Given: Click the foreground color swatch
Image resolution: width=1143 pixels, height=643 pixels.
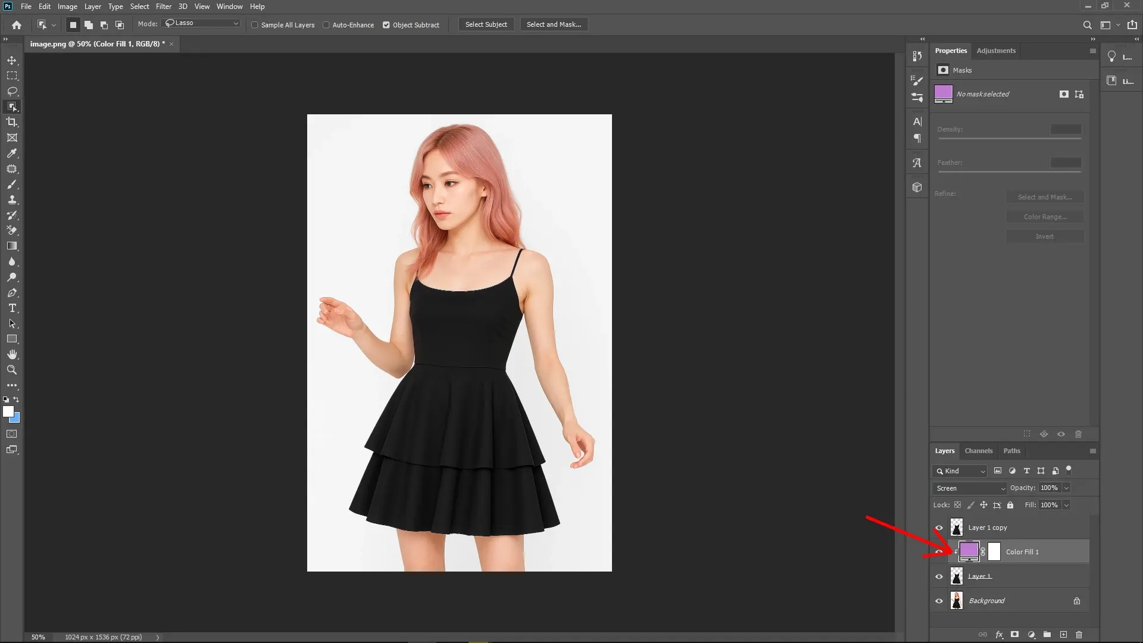Looking at the screenshot, I should click(x=8, y=411).
